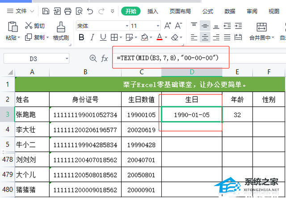Viewport: 286px width, 198px height.
Task: Click the insert function fx icon
Action: pyautogui.click(x=105, y=58)
